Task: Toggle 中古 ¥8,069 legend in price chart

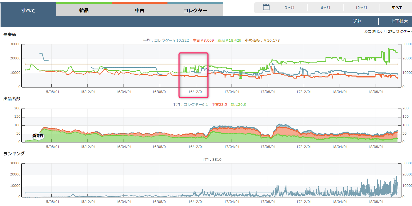Action: pos(203,41)
